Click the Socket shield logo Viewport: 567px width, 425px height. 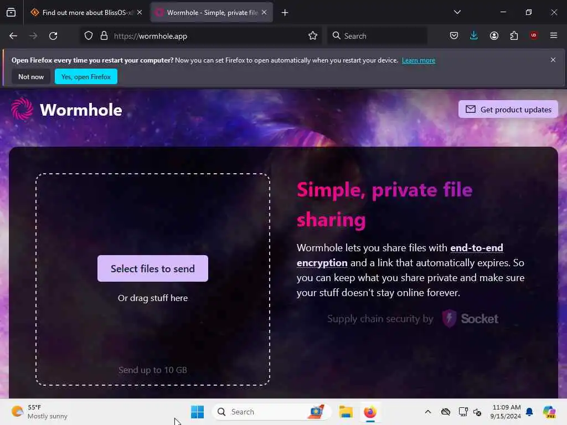[450, 318]
